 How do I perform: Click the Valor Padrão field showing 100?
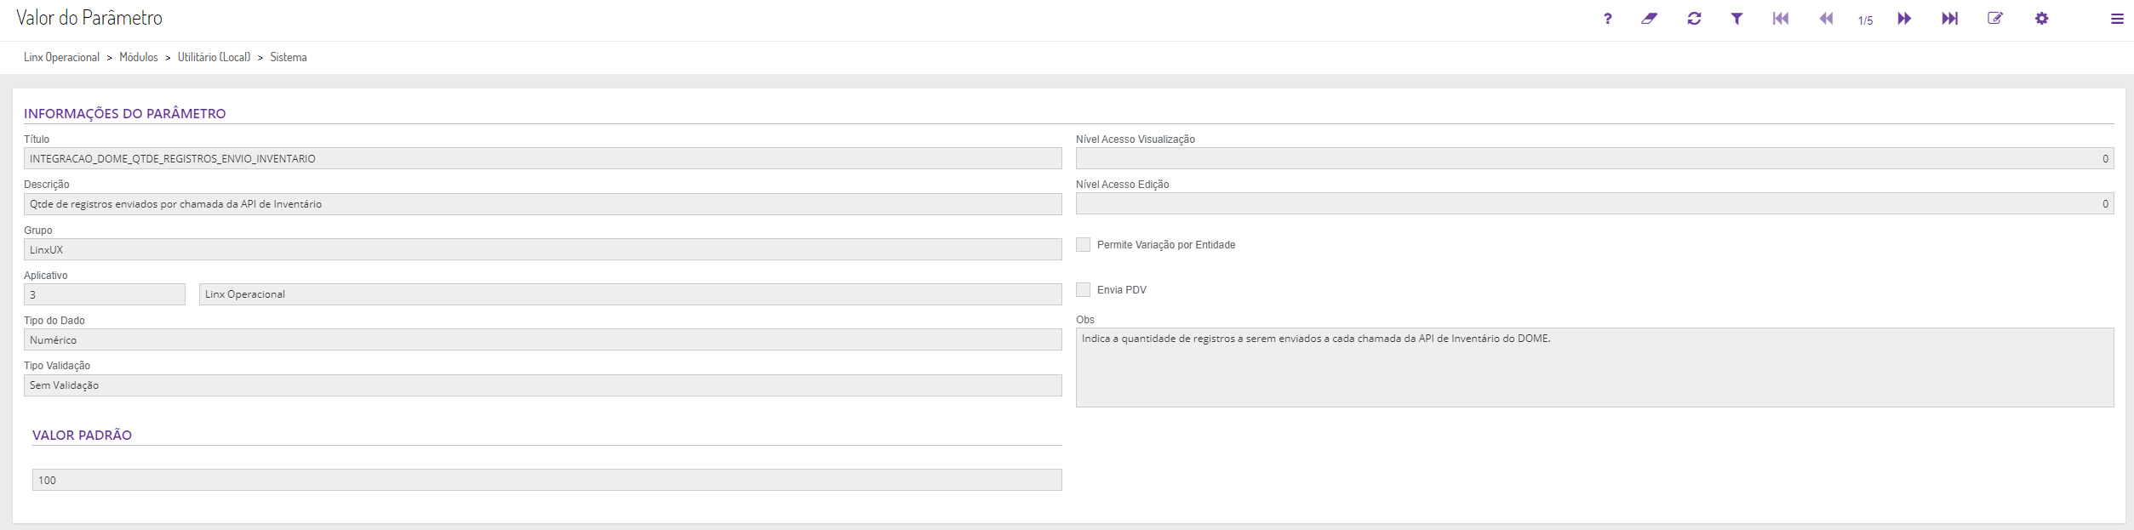pyautogui.click(x=546, y=481)
